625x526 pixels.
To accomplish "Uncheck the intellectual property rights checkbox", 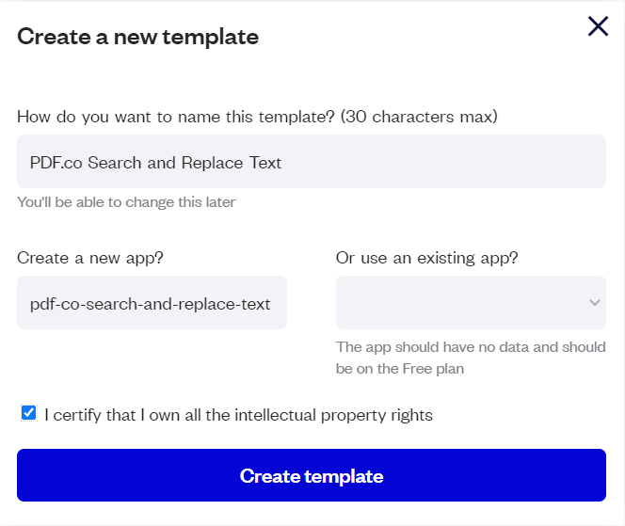I will coord(28,413).
